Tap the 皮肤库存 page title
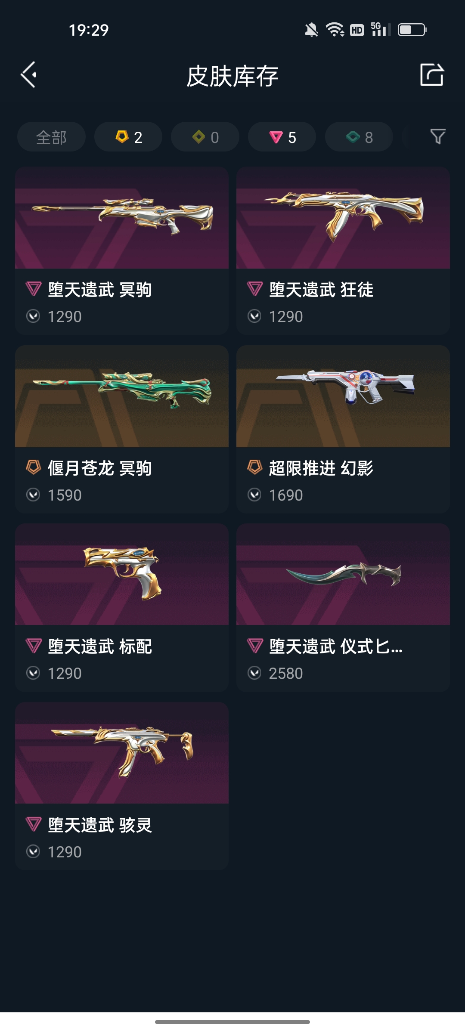The height and width of the screenshot is (1033, 465). point(232,76)
